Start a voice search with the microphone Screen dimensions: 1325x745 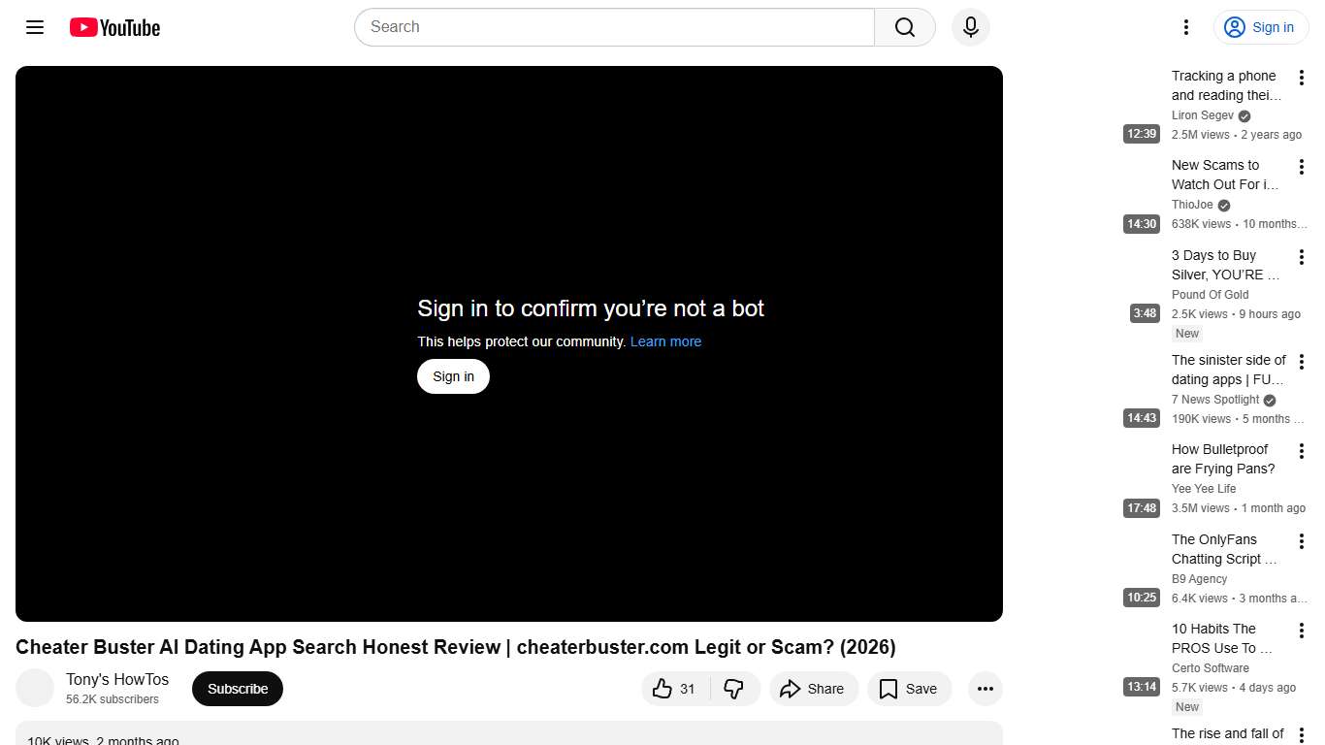970,27
